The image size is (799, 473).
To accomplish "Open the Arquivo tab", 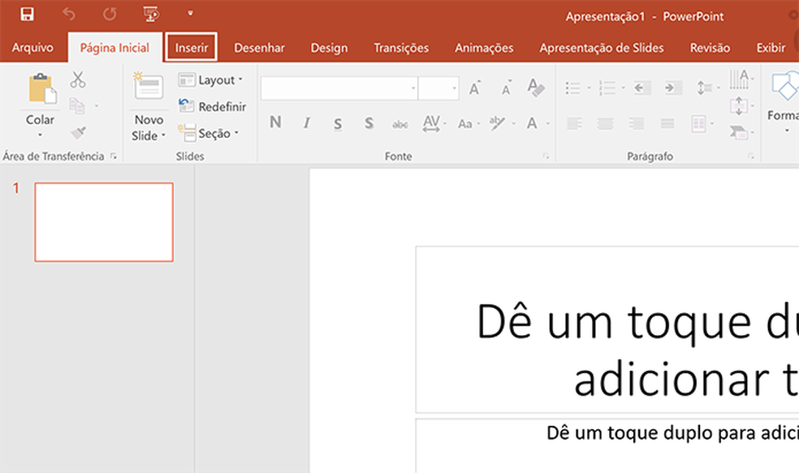I will pos(32,47).
